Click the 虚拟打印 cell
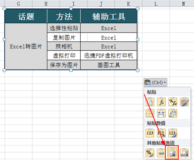 click(64, 55)
